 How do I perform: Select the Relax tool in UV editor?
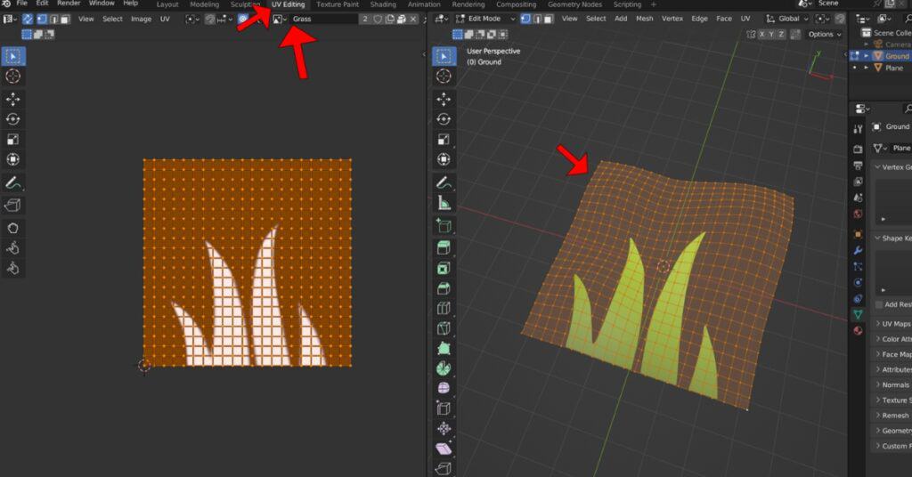click(12, 248)
